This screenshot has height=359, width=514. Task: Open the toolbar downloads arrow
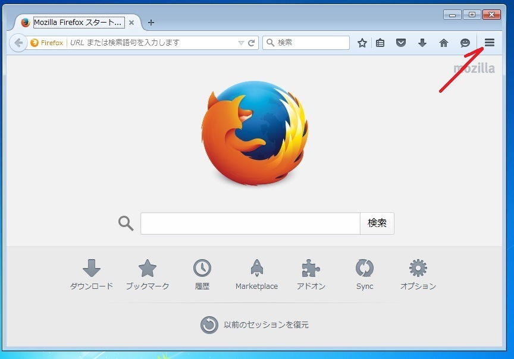422,43
